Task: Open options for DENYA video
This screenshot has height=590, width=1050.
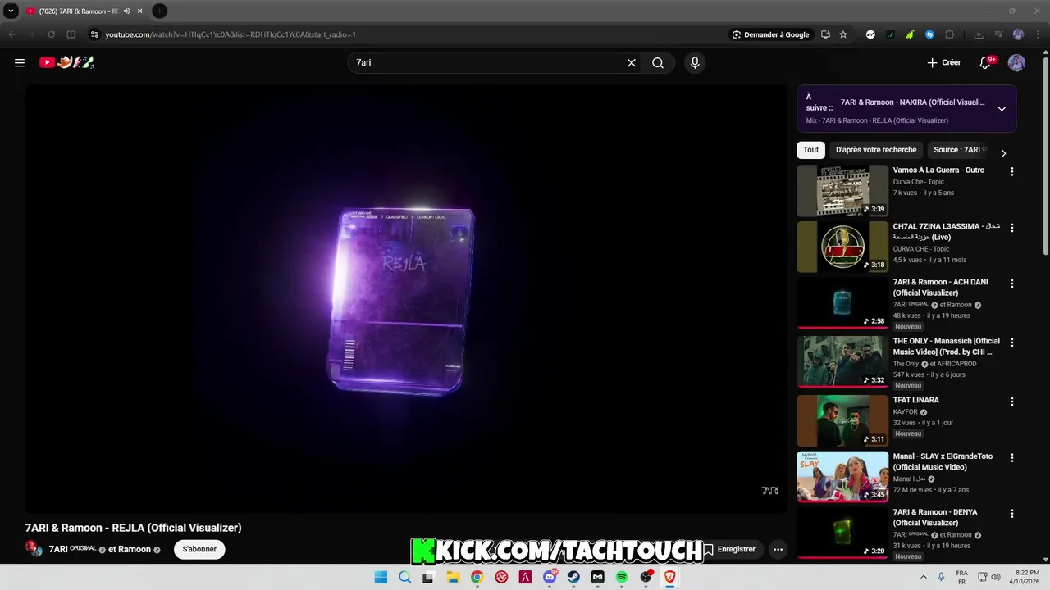Action: [x=1011, y=514]
